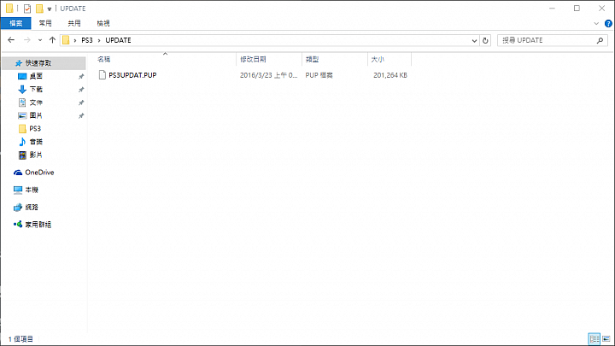Click the forward navigation arrow

[x=27, y=40]
